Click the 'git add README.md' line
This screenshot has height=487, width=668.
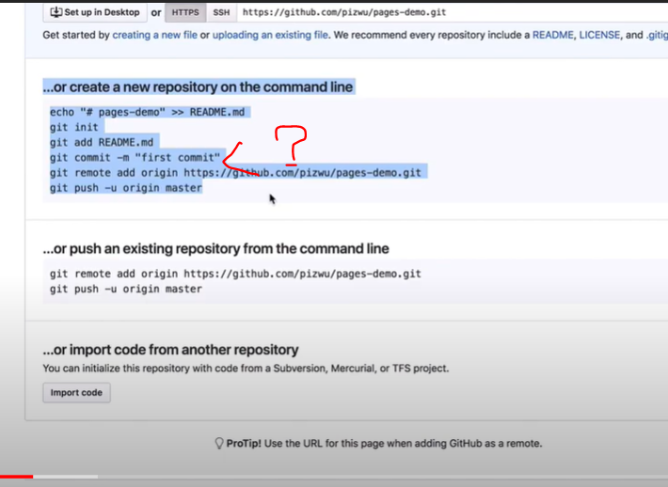pos(102,142)
